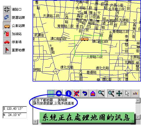
Task: Select the arrow pointer tool
Action: click(x=127, y=93)
